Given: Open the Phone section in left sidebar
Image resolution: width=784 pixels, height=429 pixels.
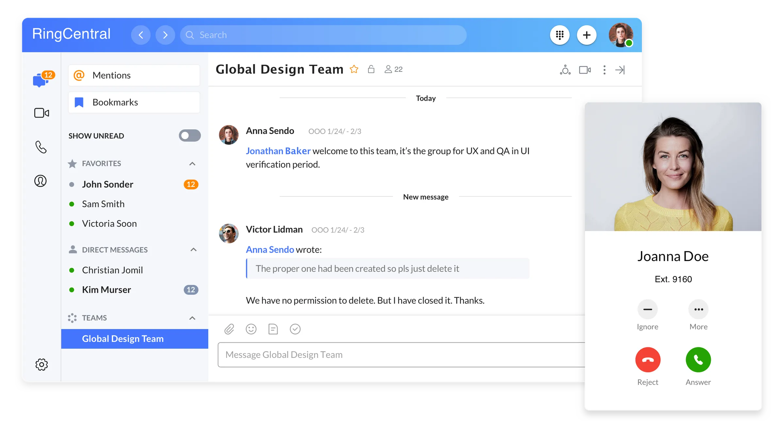Looking at the screenshot, I should 41,147.
